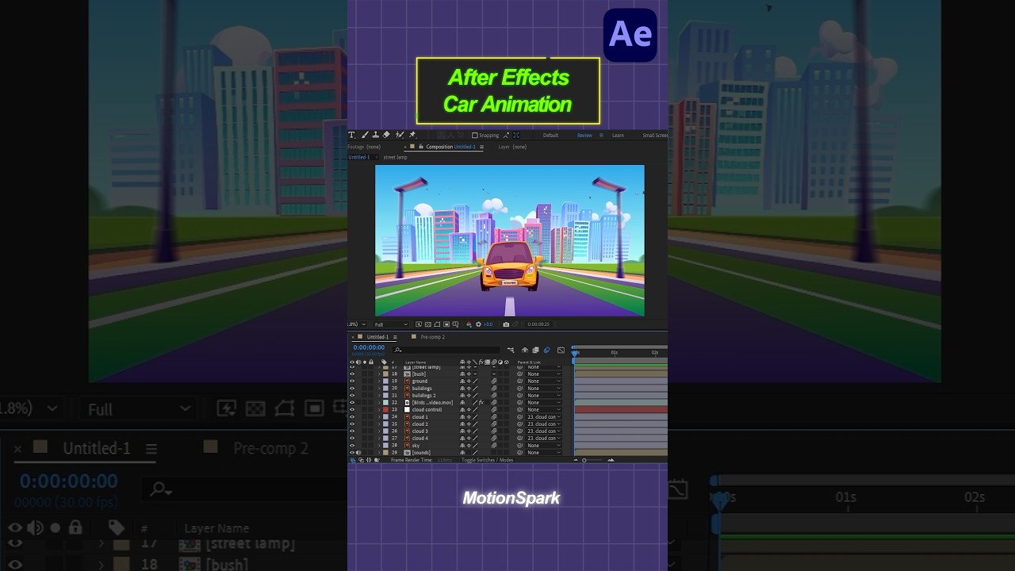Expand the [sounds] layer properties
The width and height of the screenshot is (1015, 571).
(x=379, y=453)
